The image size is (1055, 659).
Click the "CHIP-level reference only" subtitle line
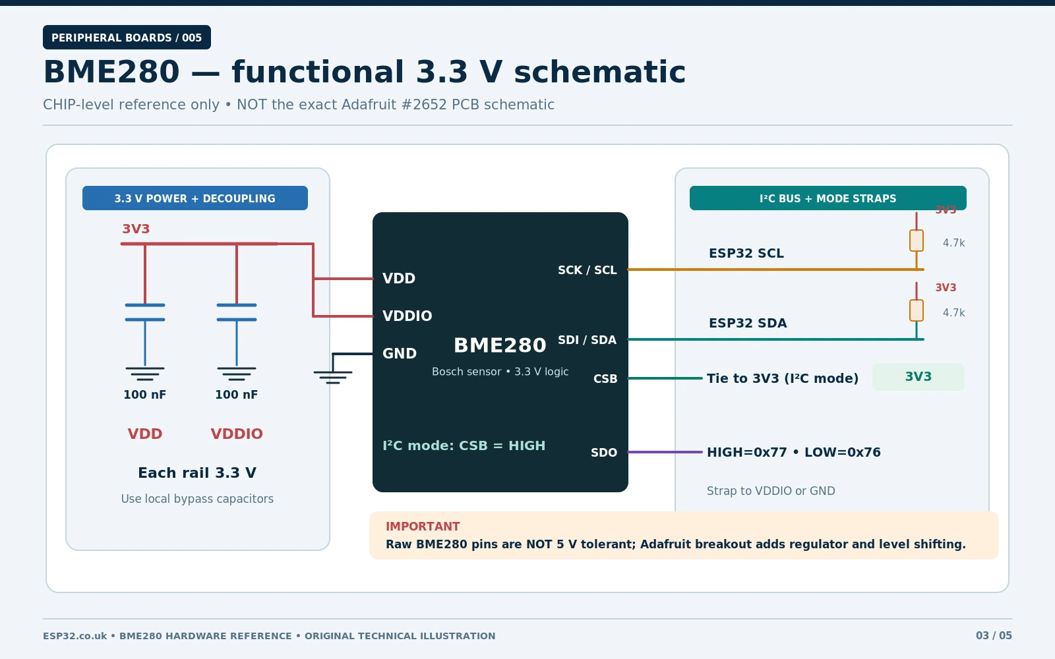299,105
